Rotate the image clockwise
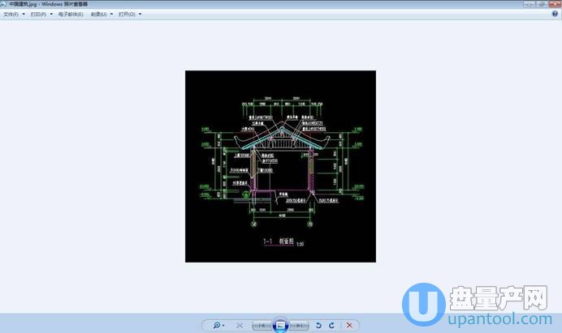 pyautogui.click(x=331, y=325)
